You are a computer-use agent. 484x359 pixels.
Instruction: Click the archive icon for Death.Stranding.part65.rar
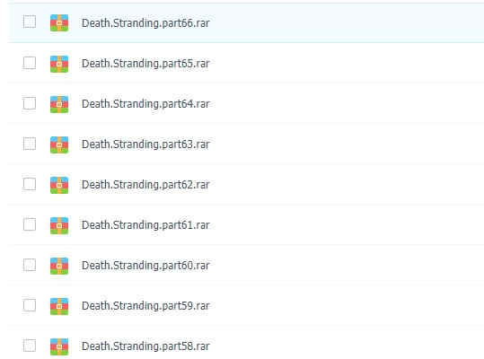click(59, 64)
